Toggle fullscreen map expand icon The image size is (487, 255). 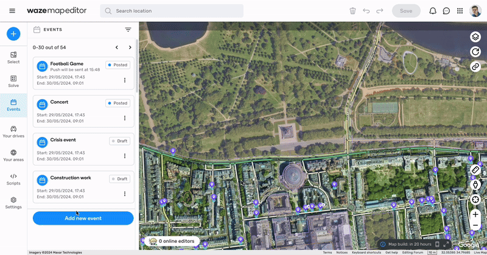click(446, 244)
